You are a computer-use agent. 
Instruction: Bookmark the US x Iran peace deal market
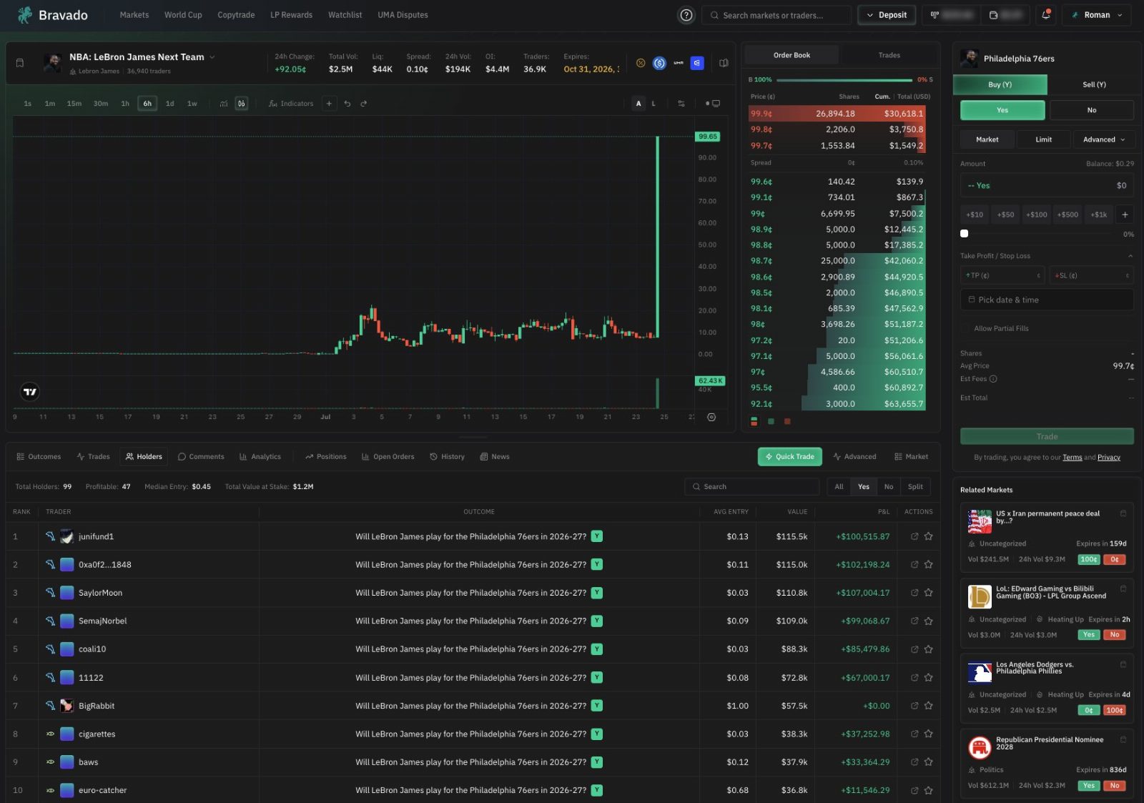1123,513
